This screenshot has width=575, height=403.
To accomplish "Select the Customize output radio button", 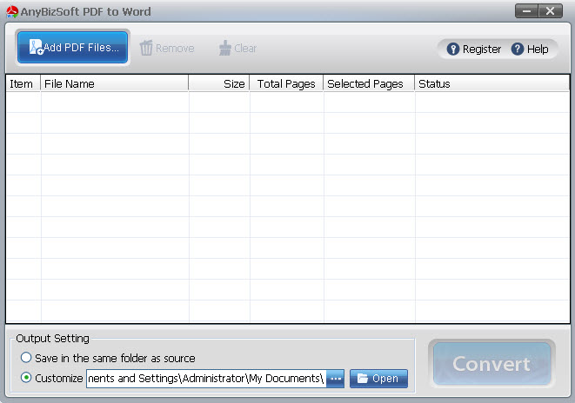I will click(26, 378).
